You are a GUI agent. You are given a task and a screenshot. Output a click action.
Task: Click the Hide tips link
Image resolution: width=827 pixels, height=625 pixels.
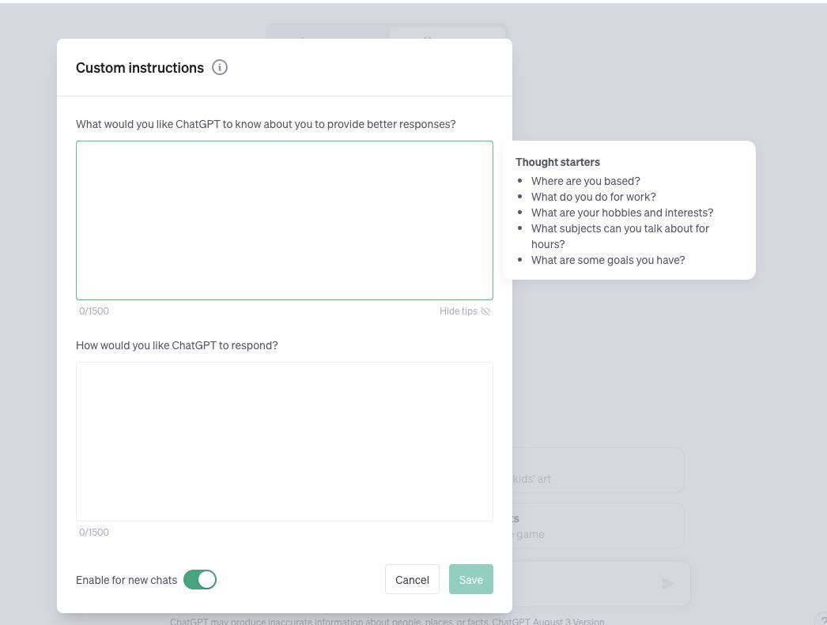pos(465,311)
